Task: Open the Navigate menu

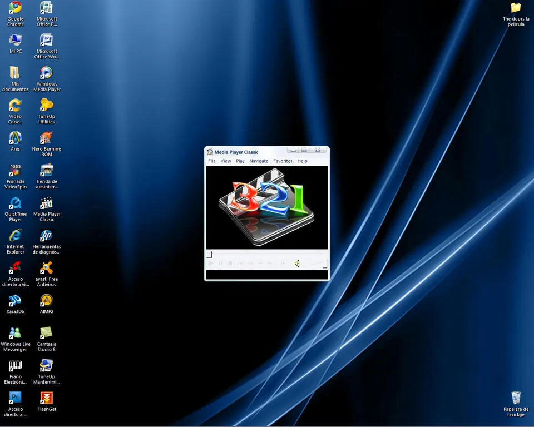Action: 259,161
